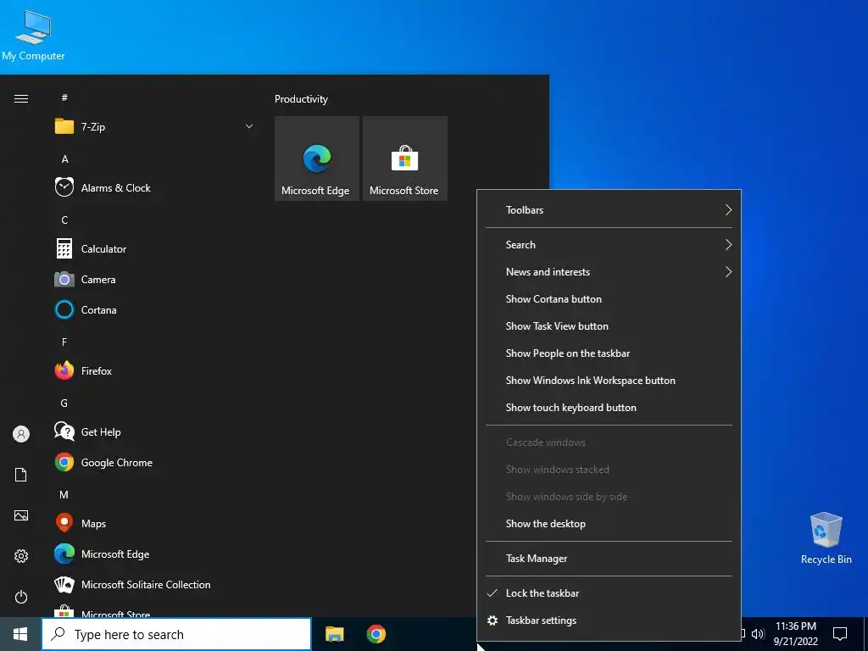Toggle Show Windows Ink Workspace button
The image size is (868, 651).
[609, 381]
